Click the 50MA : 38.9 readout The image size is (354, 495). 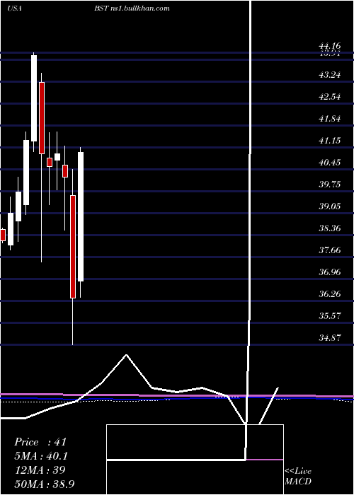pos(44,484)
